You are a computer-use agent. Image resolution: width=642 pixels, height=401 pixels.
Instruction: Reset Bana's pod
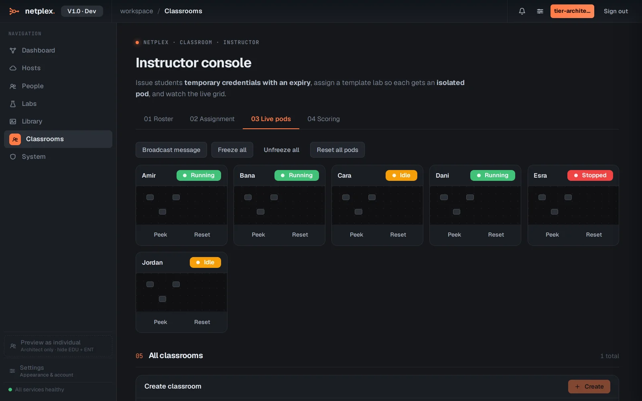(300, 235)
